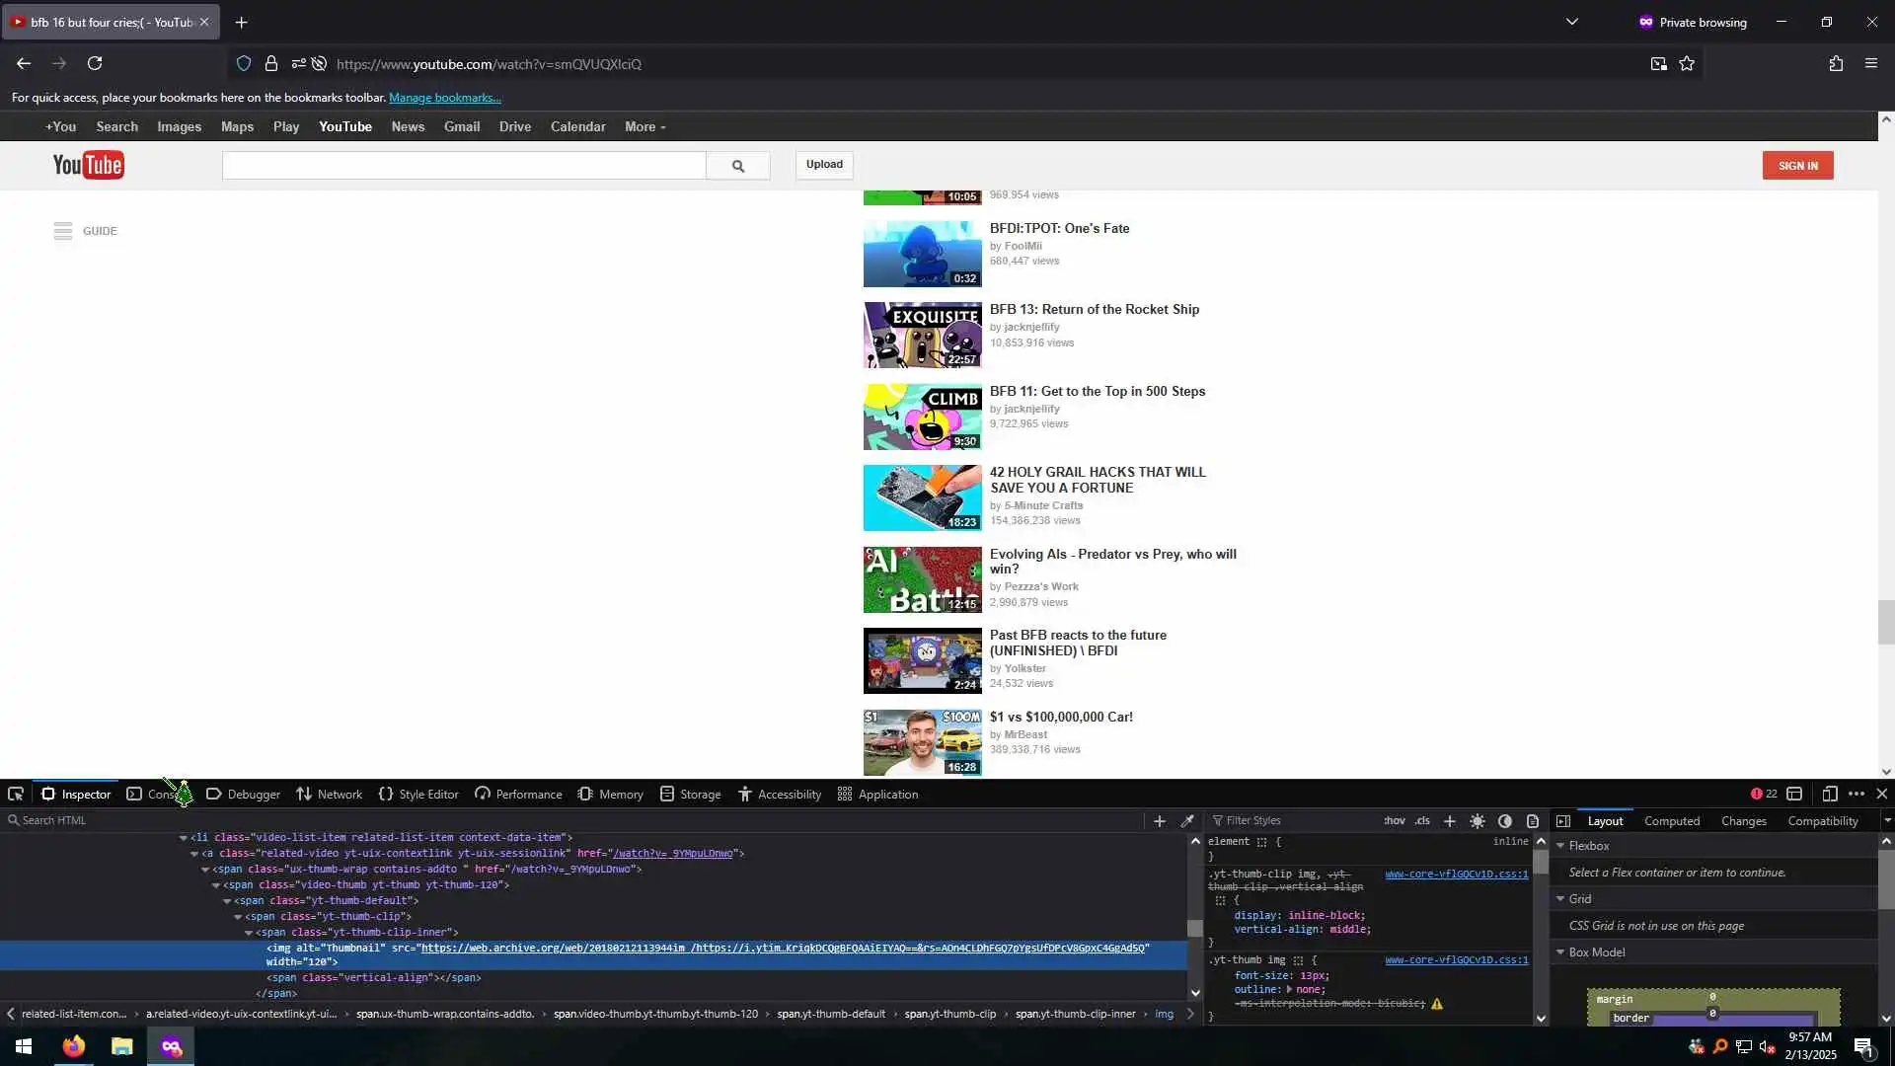This screenshot has height=1066, width=1895.
Task: Open responsive design mode icon
Action: (1829, 795)
